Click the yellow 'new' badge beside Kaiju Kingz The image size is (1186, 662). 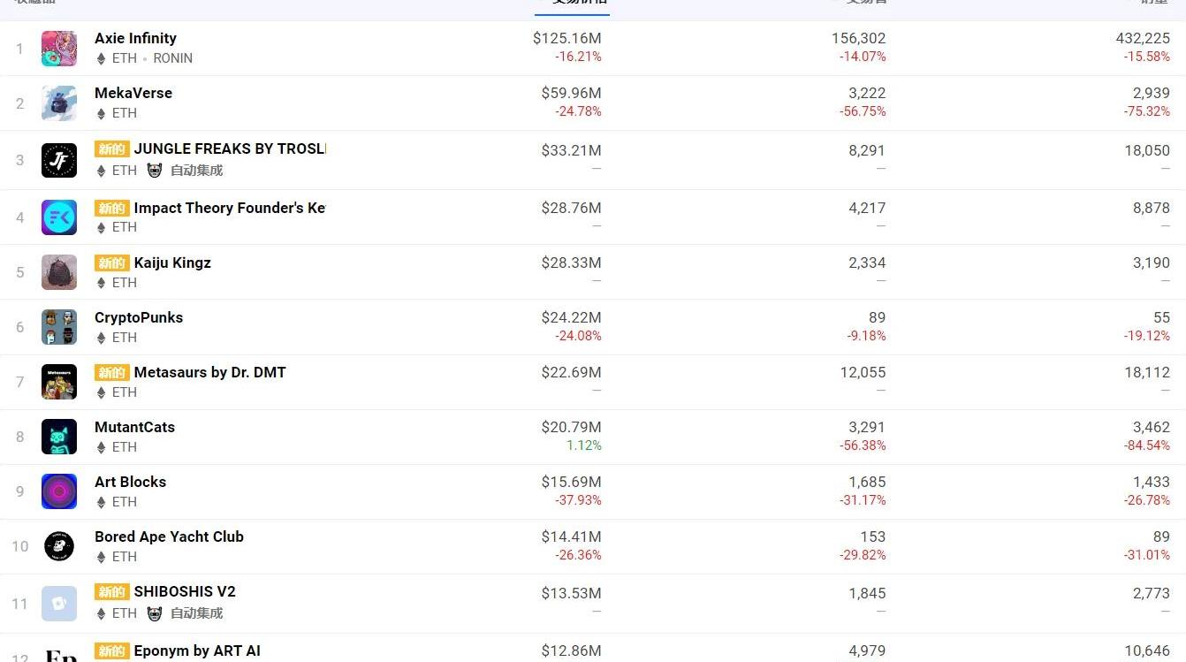pos(112,263)
